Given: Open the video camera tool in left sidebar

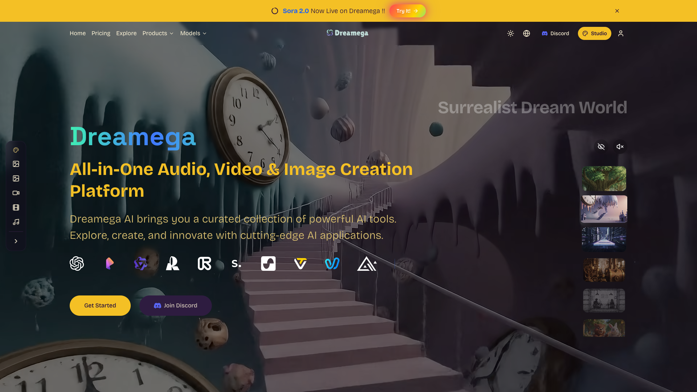Looking at the screenshot, I should click(16, 193).
